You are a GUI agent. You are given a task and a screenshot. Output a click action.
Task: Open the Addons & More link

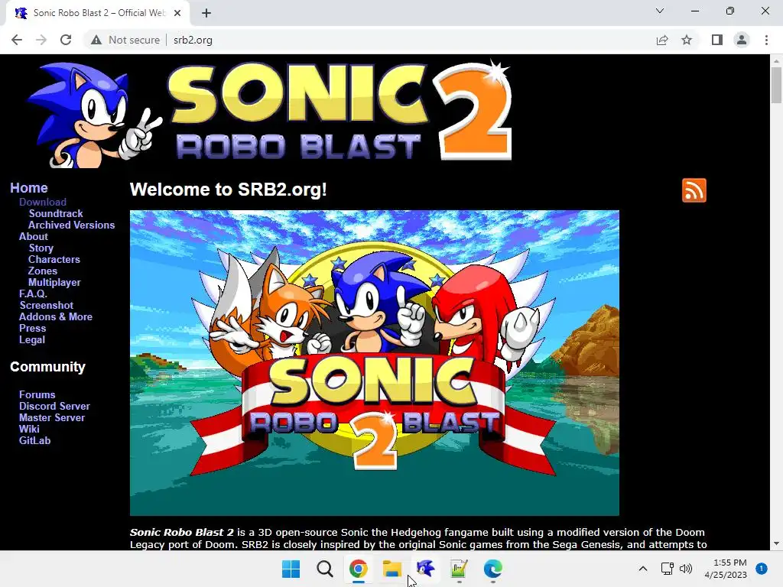click(55, 316)
